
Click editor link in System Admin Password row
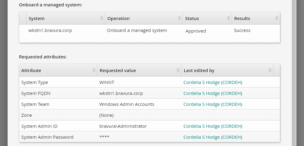(x=213, y=137)
